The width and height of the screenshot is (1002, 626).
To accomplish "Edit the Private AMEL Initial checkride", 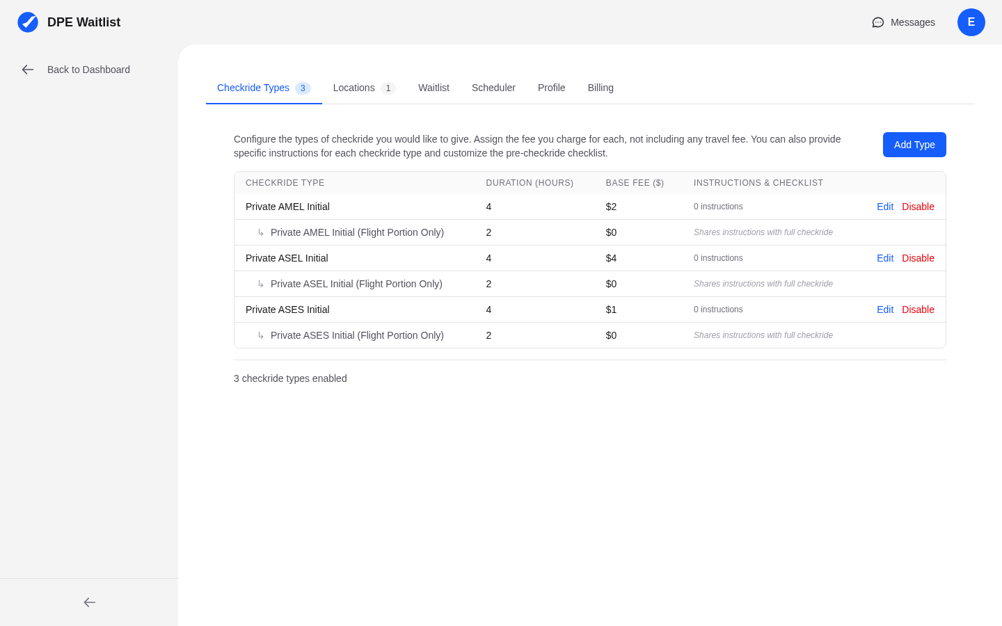I will click(x=885, y=207).
